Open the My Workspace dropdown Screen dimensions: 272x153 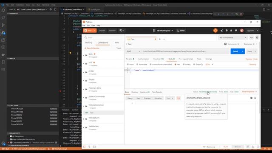click(163, 31)
